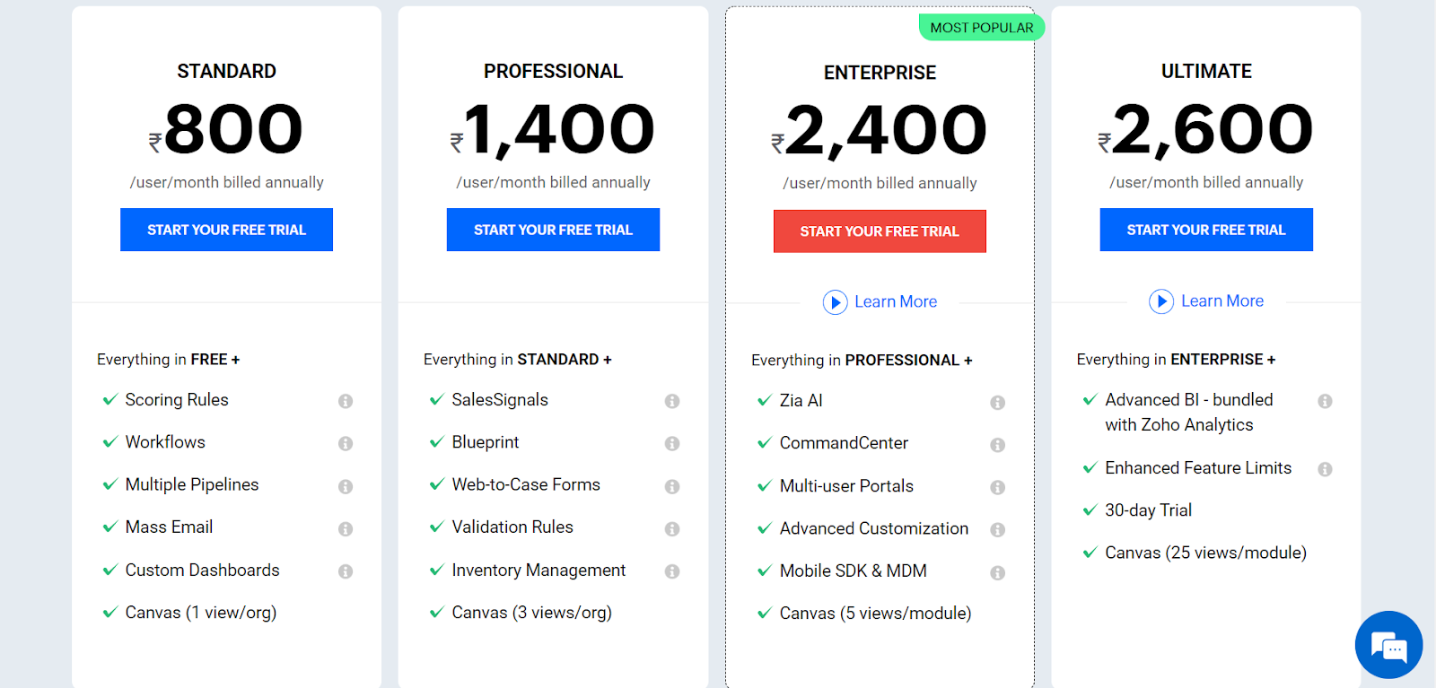Image resolution: width=1436 pixels, height=688 pixels.
Task: Open info icon for CommandCenter
Action: click(x=997, y=445)
